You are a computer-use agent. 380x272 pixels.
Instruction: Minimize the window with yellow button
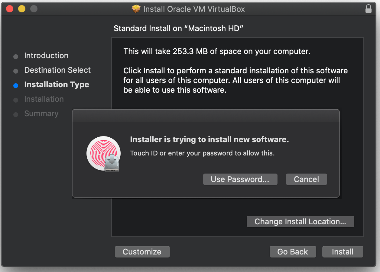(22, 9)
